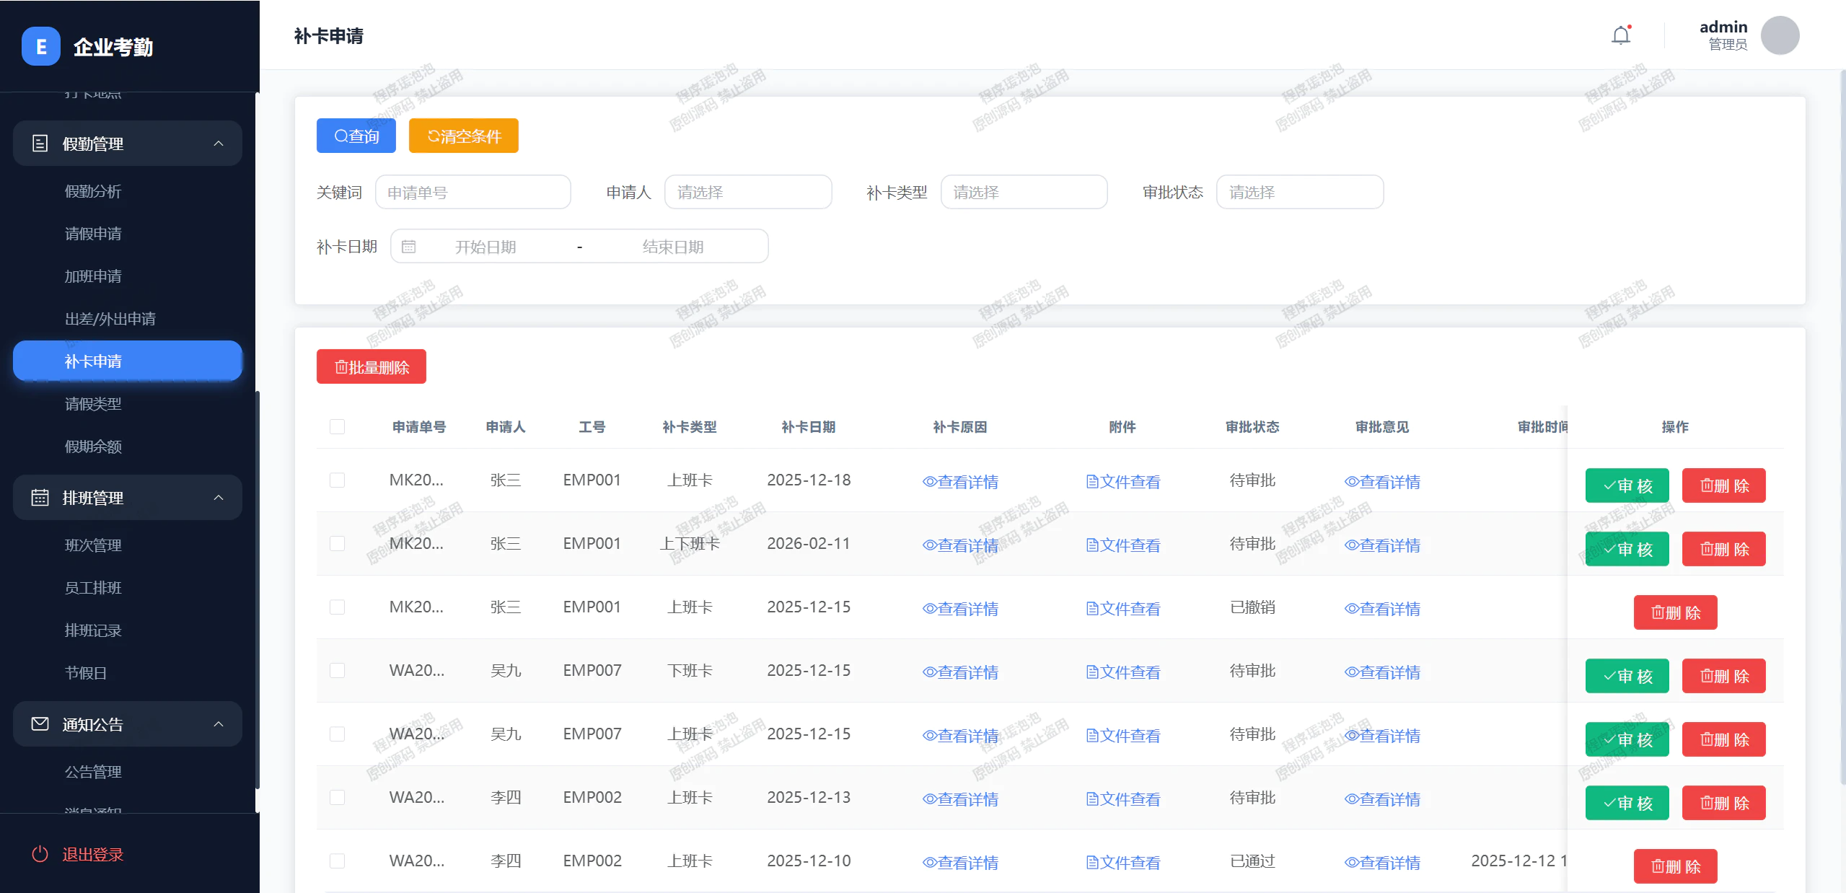Image resolution: width=1846 pixels, height=893 pixels.
Task: Click the 开始日期 date field
Action: point(485,247)
